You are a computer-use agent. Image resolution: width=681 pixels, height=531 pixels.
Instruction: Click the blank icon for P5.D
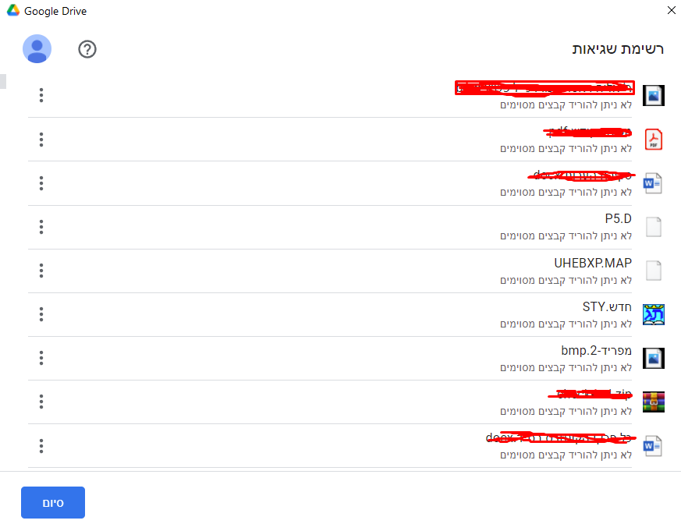[653, 227]
